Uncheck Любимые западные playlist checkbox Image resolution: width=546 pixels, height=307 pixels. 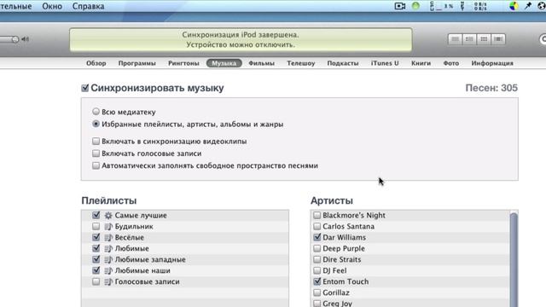pos(96,259)
